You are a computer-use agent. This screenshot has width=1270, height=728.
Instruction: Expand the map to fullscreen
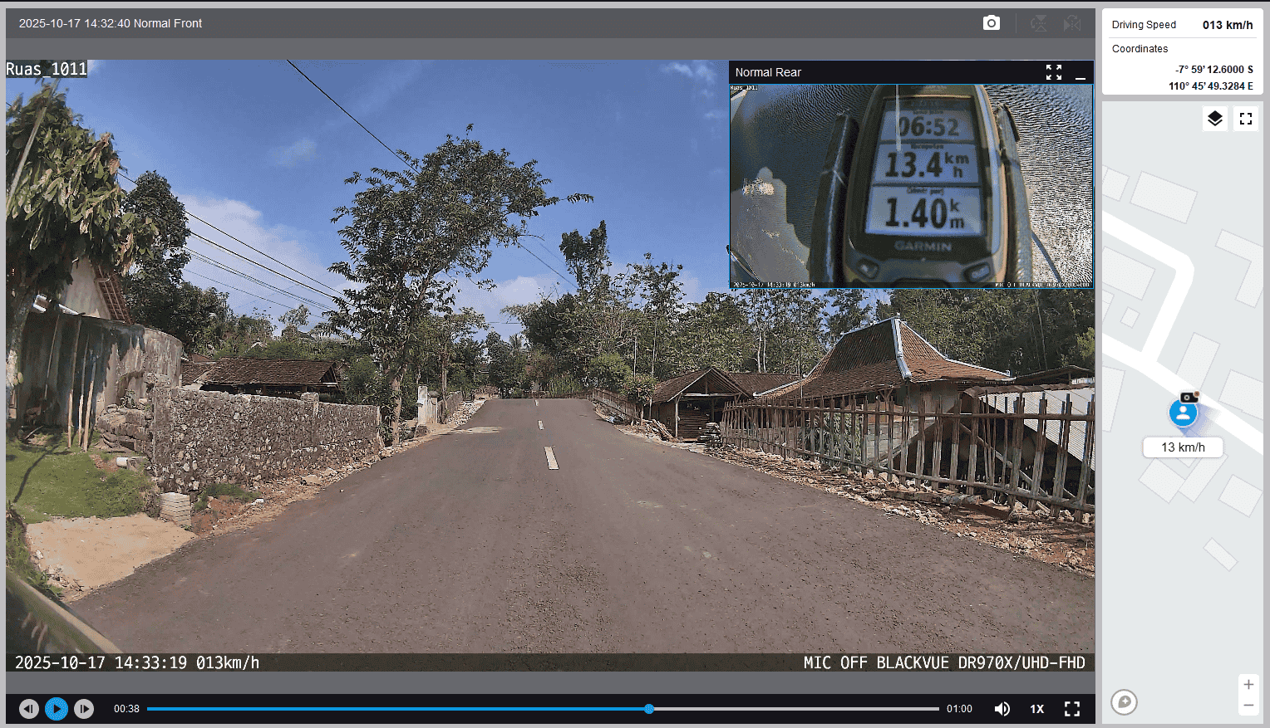pyautogui.click(x=1245, y=119)
